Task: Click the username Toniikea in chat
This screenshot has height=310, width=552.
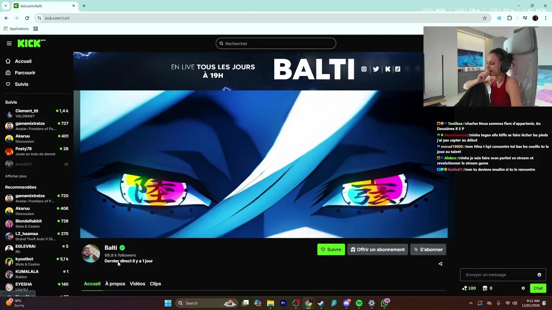Action: (x=455, y=124)
